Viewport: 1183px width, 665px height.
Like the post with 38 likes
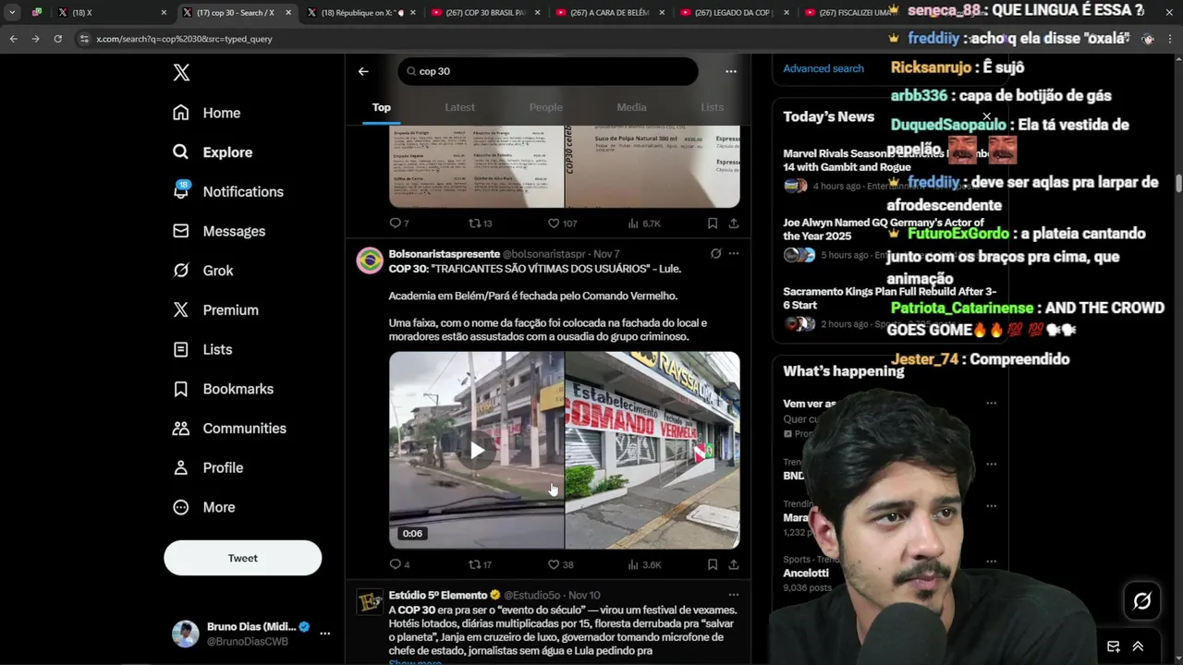pos(561,564)
